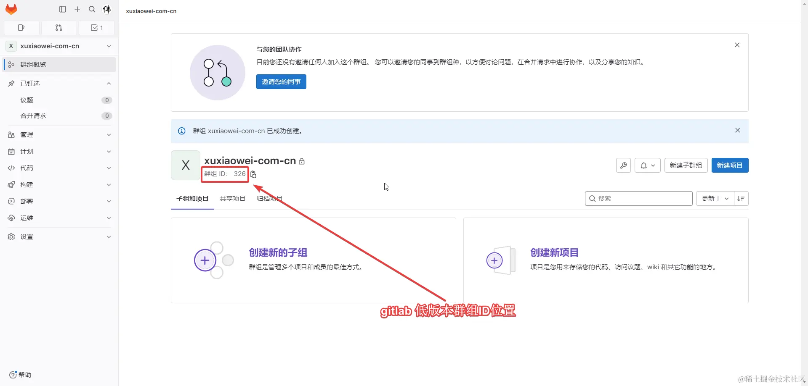The width and height of the screenshot is (808, 386).
Task: Open the merge requests icon shortcut
Action: pos(59,28)
